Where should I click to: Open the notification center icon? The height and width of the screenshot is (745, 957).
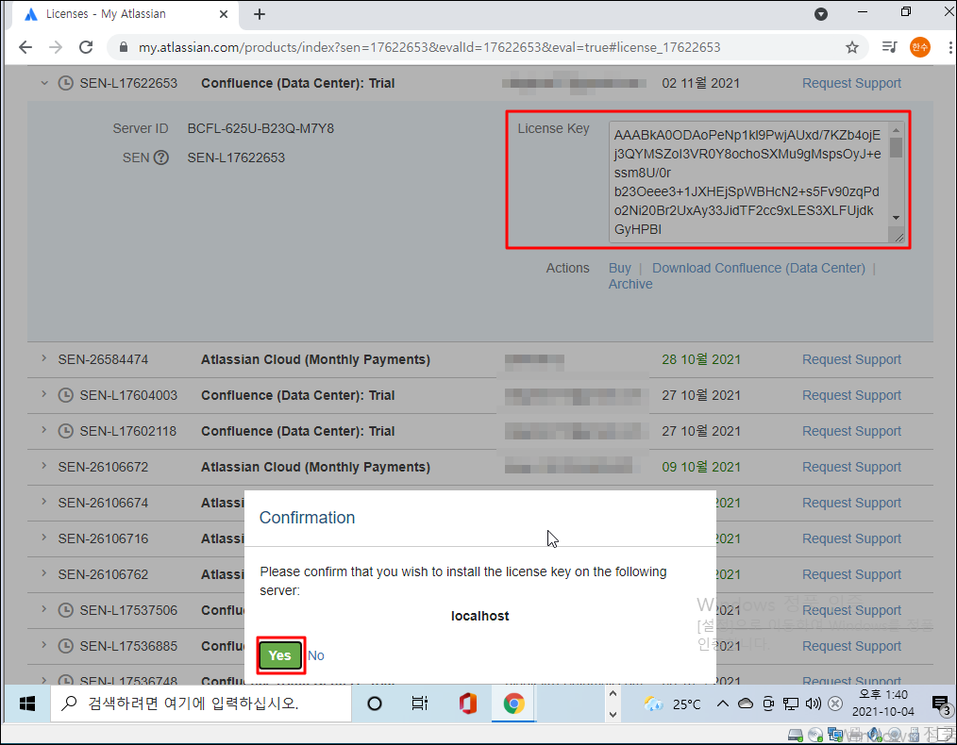pyautogui.click(x=942, y=705)
